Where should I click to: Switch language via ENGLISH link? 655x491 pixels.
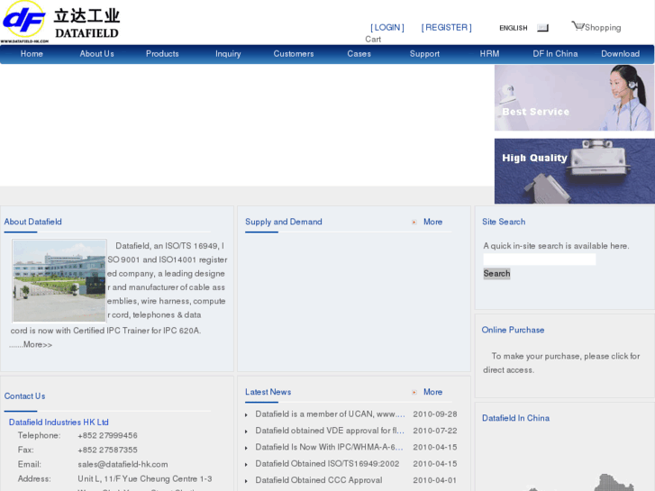514,28
